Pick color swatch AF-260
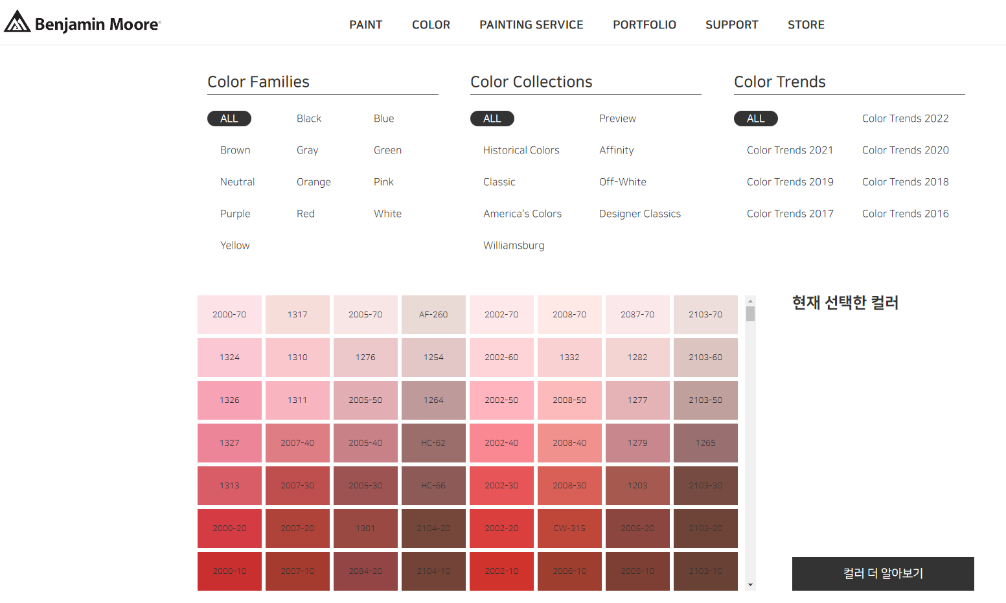This screenshot has height=603, width=1006. [433, 315]
